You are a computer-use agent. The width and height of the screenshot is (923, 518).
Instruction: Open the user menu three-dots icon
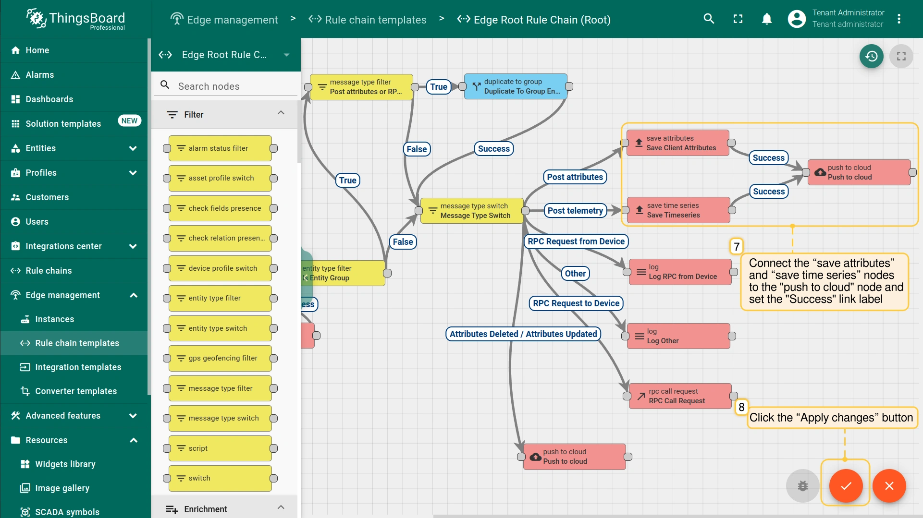click(x=899, y=19)
